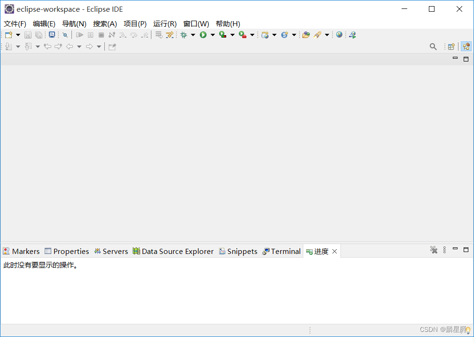The image size is (474, 337).
Task: Click the Skip All Breakpoints icon
Action: (65, 35)
